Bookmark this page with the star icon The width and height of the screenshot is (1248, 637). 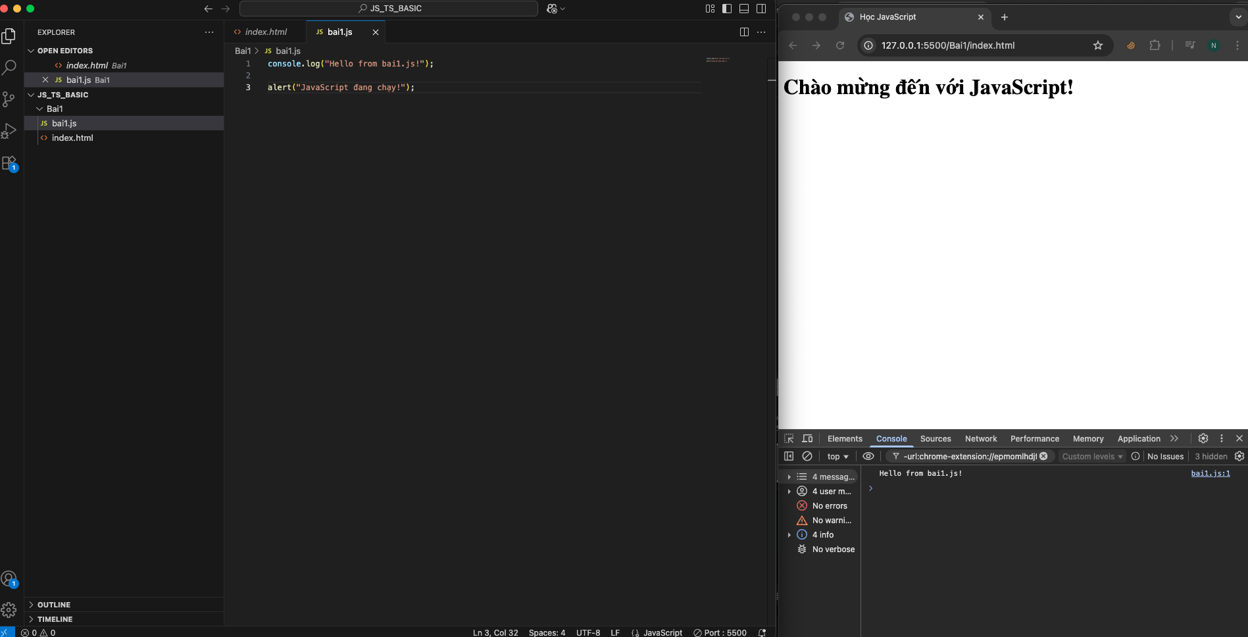[x=1097, y=45]
